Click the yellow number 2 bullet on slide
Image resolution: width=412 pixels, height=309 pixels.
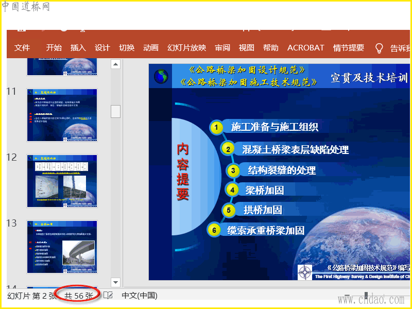pos(228,149)
